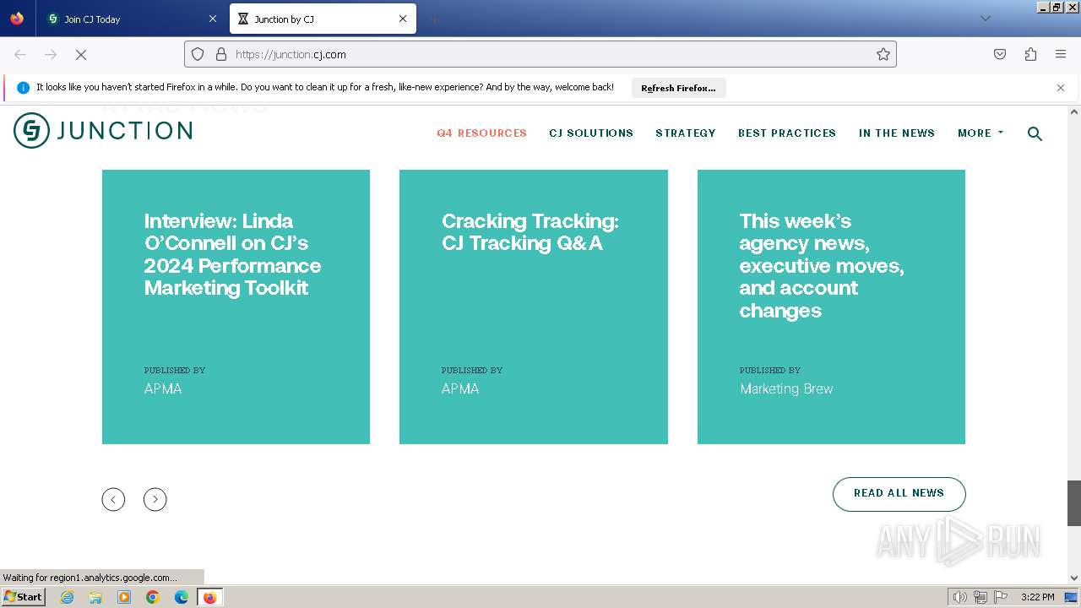Open Cracking Tracking Q&A article
This screenshot has height=608, width=1081.
click(x=530, y=232)
